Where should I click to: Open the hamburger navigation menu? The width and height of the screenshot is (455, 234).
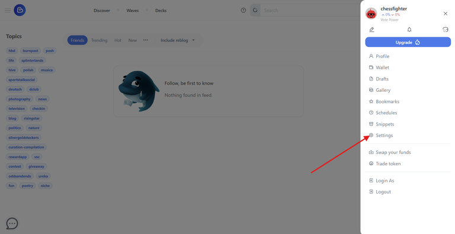point(8,11)
